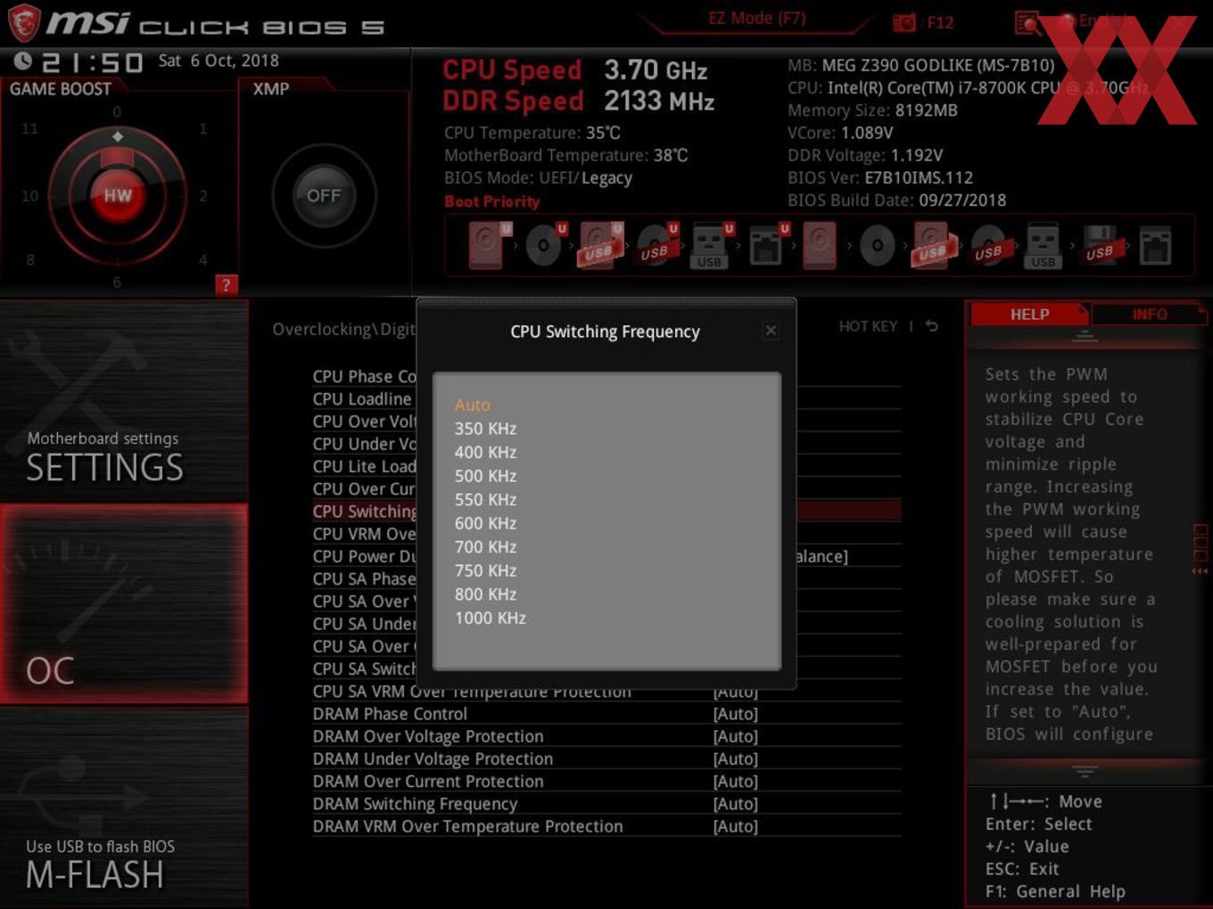Open the SETTINGS motherboard settings section
1213x909 pixels.
coord(124,401)
